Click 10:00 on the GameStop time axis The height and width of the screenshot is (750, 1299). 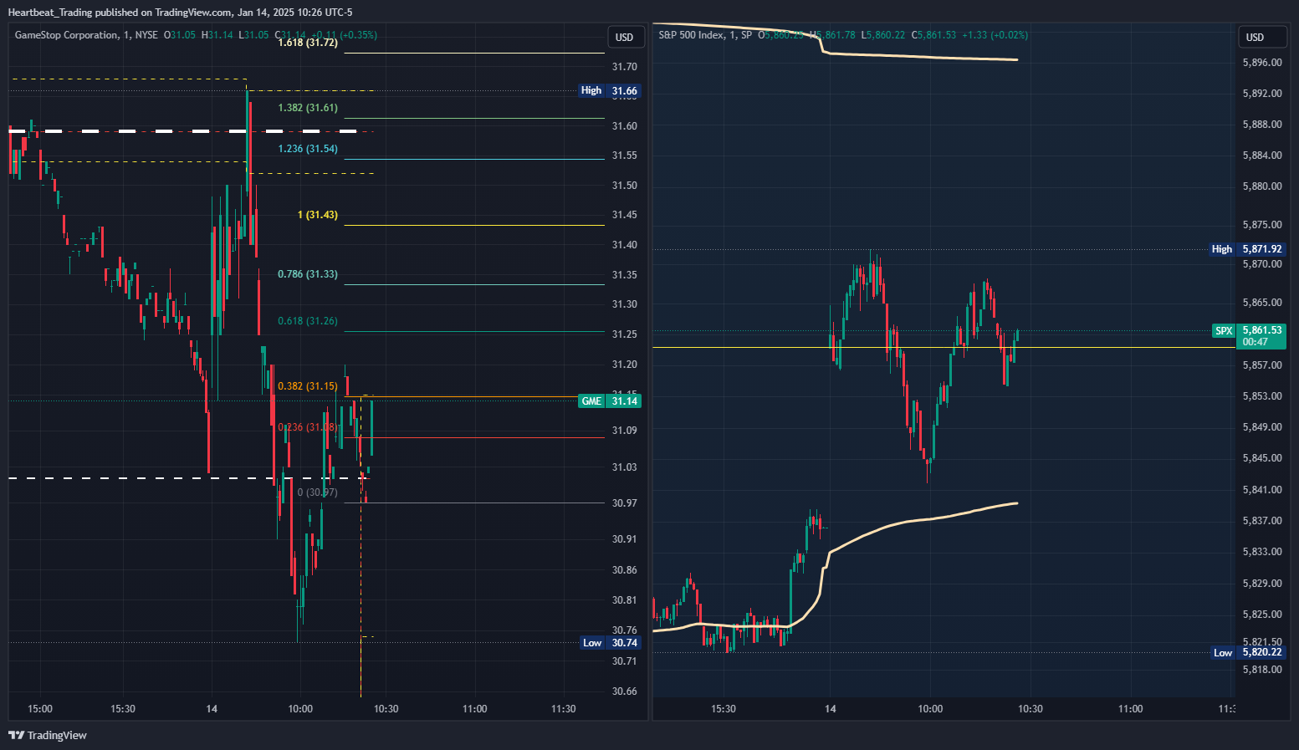(x=300, y=709)
